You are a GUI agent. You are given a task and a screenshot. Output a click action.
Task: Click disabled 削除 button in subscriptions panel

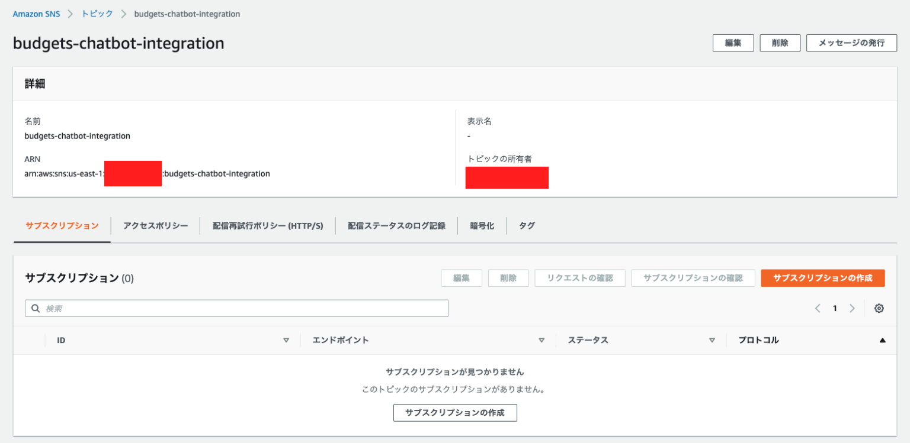[508, 278]
